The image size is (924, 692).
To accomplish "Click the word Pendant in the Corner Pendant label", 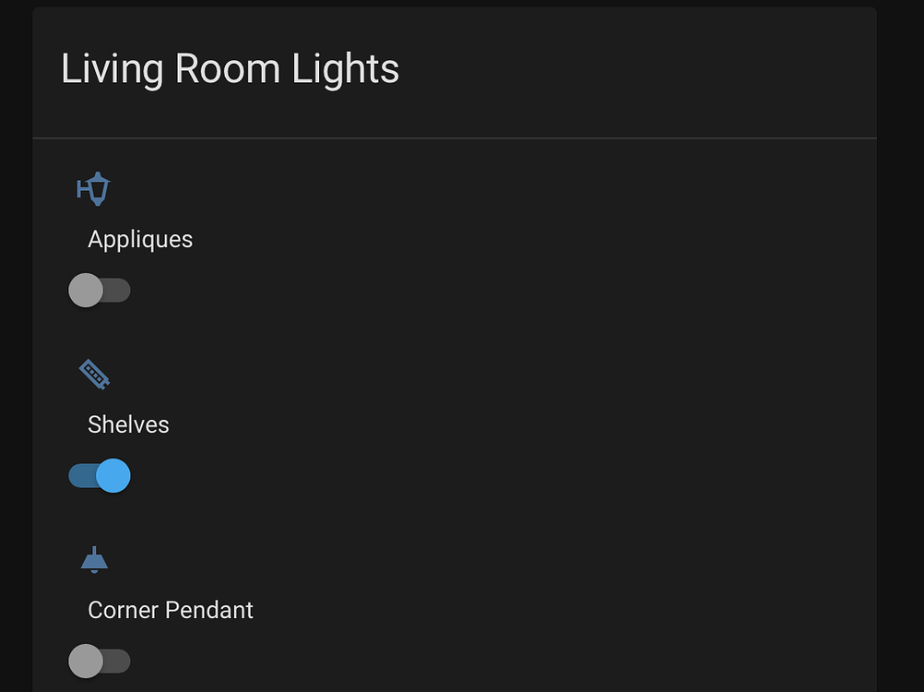I will point(211,611).
